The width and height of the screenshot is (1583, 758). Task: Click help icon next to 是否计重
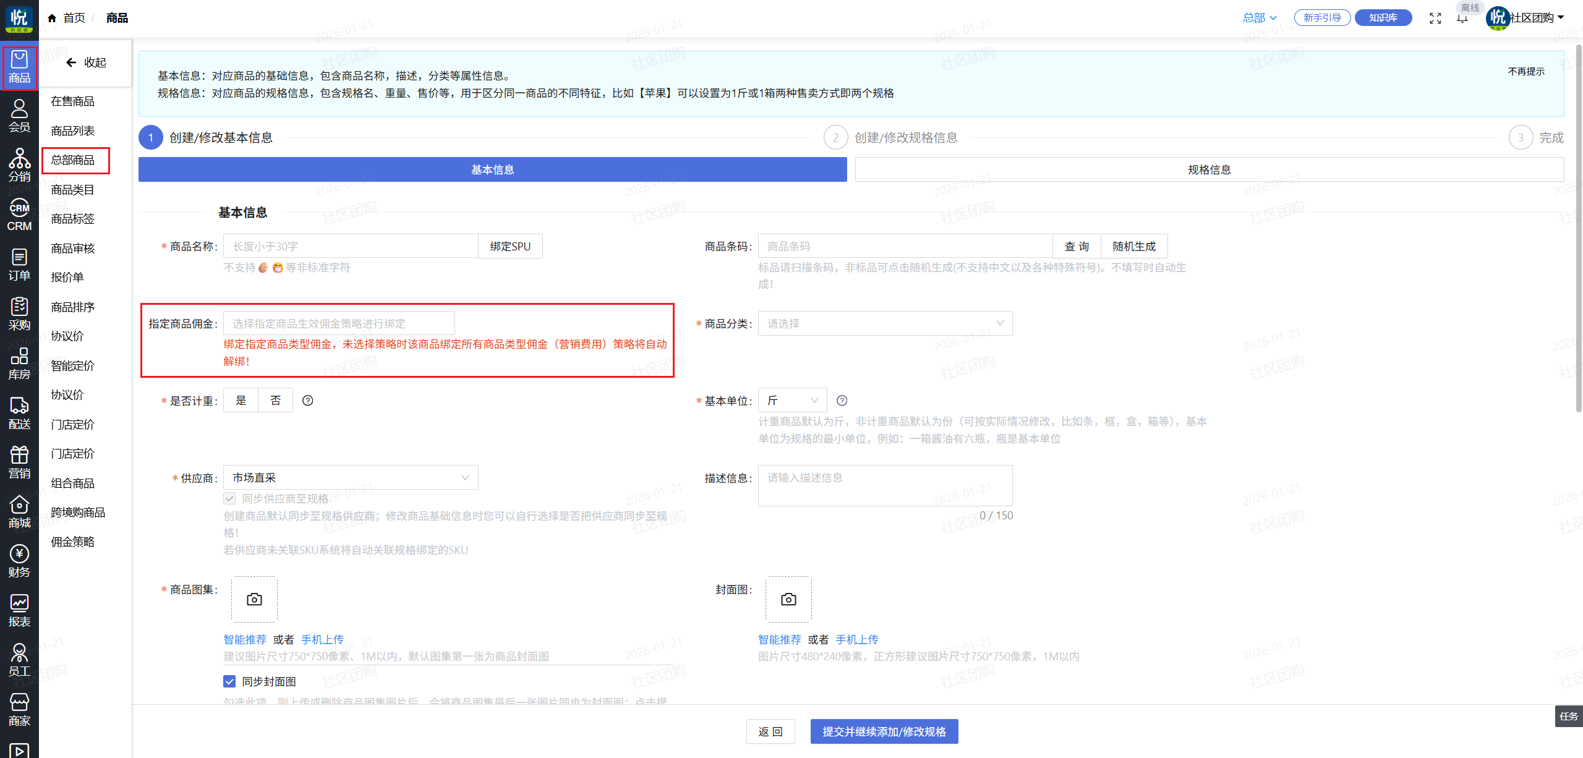click(308, 401)
